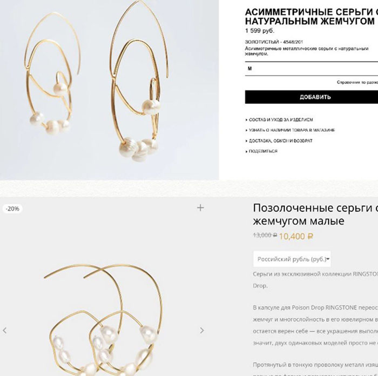Click the 1 599 руб. price
Viewport: 378px width, 376px height.
point(260,31)
